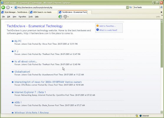Open a new blank tab
This screenshot has width=164, height=118.
click(x=90, y=12)
